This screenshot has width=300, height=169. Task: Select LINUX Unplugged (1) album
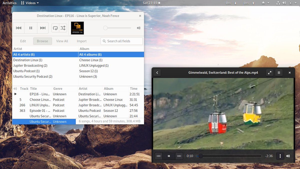[111, 66]
